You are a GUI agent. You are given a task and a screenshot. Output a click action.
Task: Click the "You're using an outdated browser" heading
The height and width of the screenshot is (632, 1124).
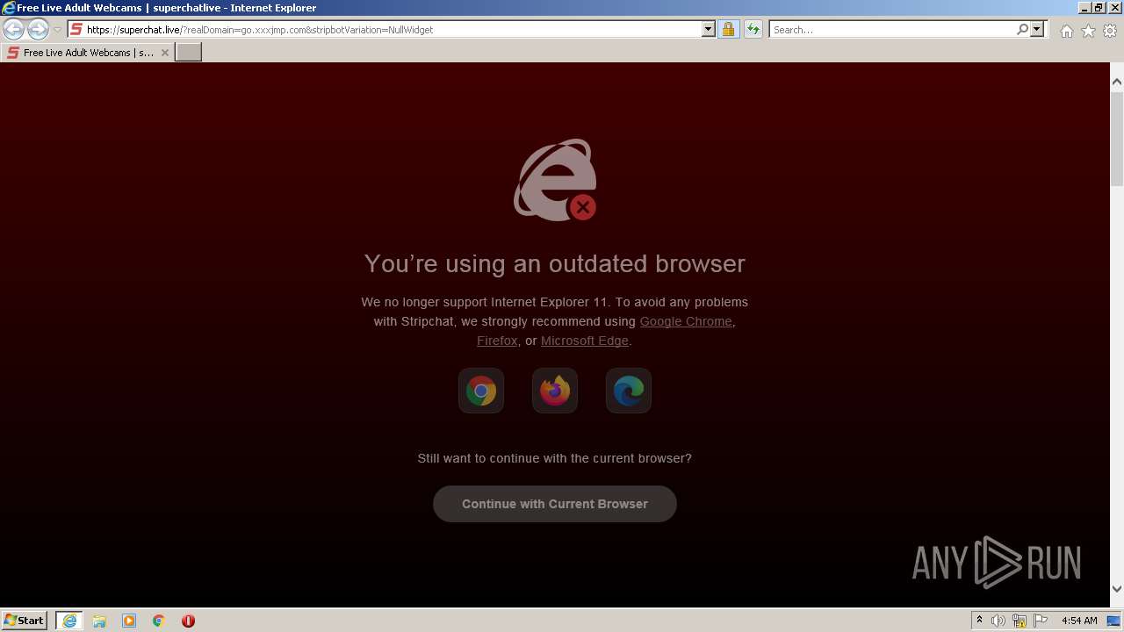point(555,263)
